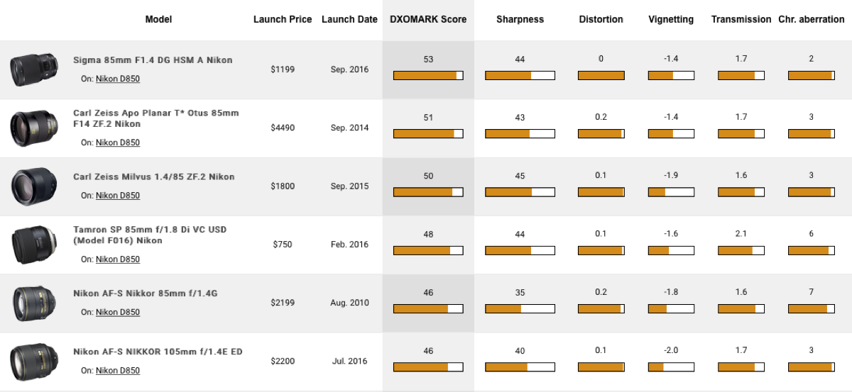
Task: Open Sigma 85mm F1.4 DG HSM title
Action: pos(153,60)
